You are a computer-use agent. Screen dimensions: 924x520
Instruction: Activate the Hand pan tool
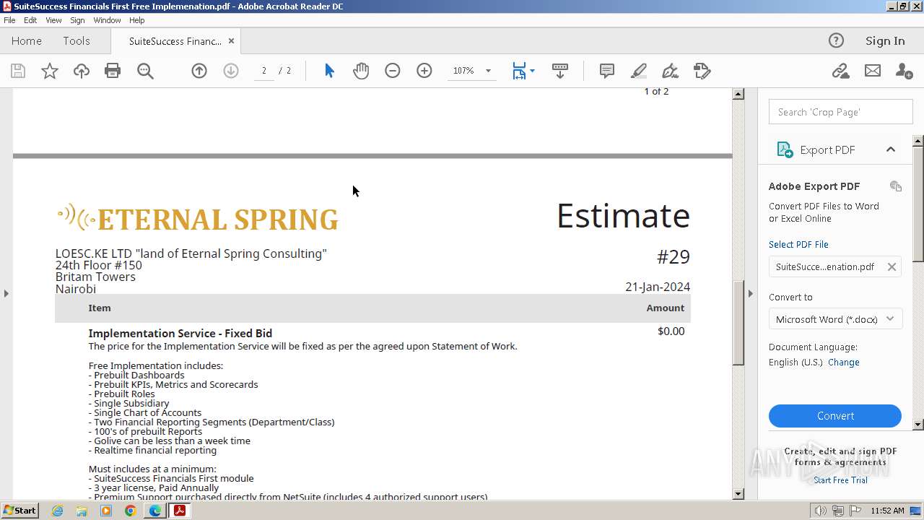coord(361,71)
